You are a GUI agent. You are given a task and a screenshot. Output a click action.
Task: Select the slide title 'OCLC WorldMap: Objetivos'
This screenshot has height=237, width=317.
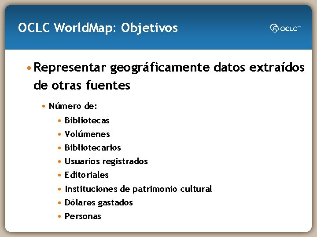(x=98, y=28)
